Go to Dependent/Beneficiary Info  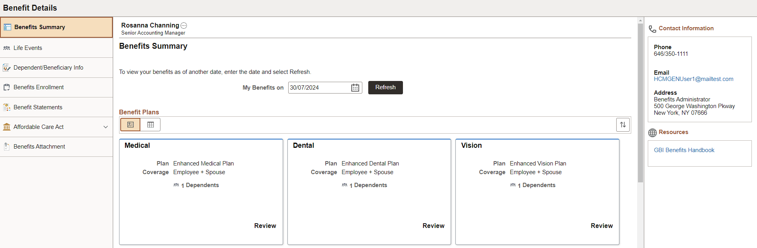pos(56,68)
